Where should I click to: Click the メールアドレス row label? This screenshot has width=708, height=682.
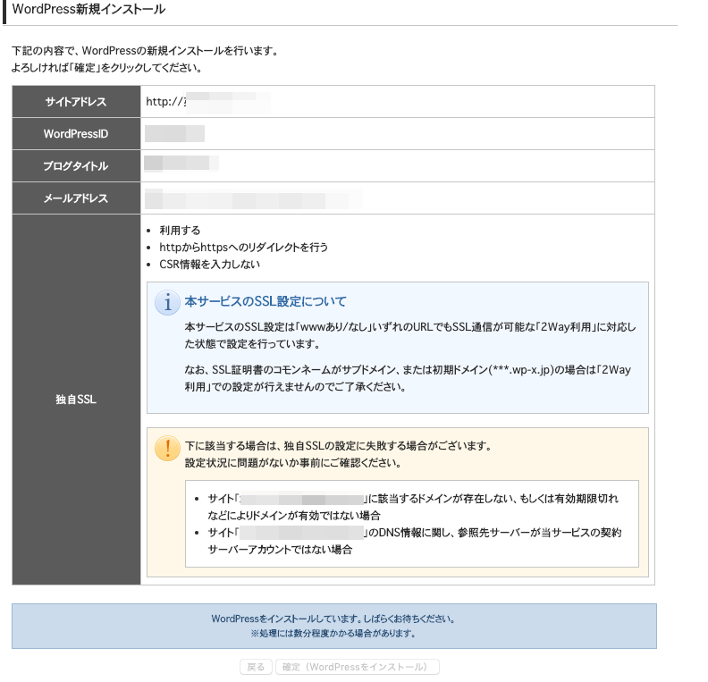click(76, 198)
